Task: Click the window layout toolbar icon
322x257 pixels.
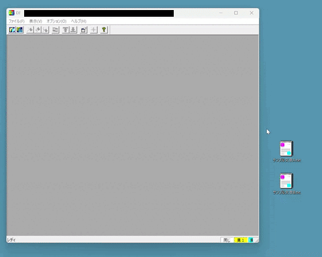Action: point(83,29)
